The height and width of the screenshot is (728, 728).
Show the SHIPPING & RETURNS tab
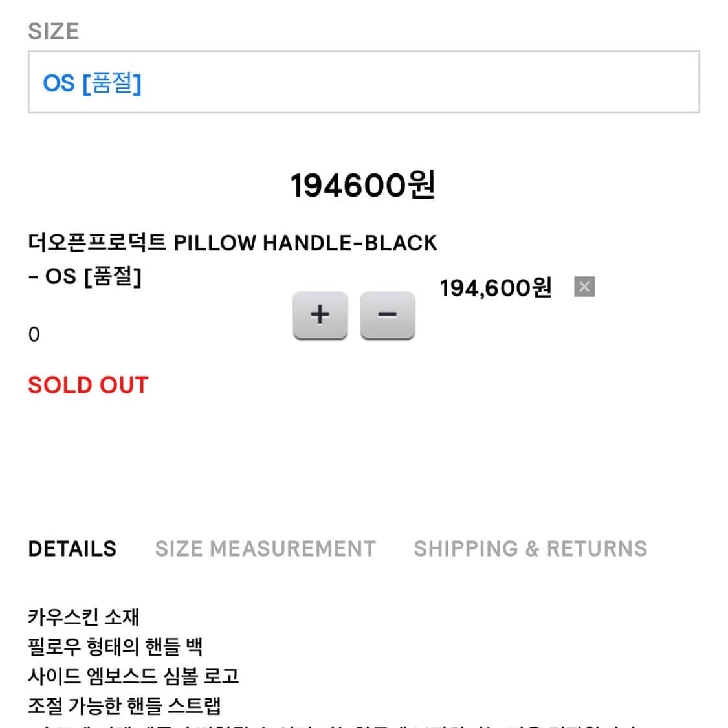pyautogui.click(x=530, y=549)
